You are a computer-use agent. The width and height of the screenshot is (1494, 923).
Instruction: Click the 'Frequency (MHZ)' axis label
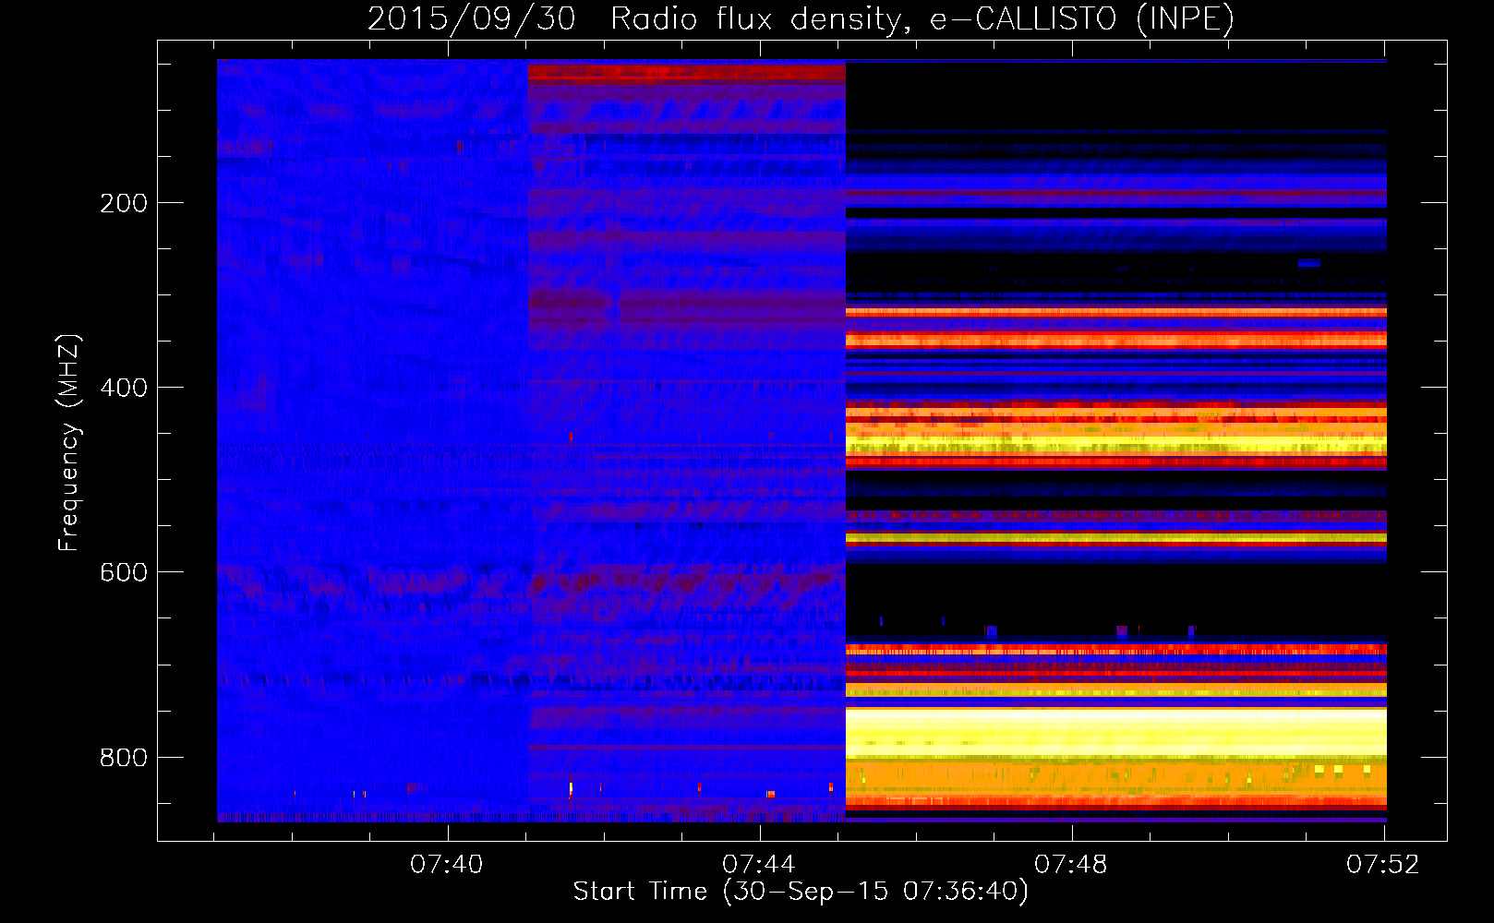[68, 443]
